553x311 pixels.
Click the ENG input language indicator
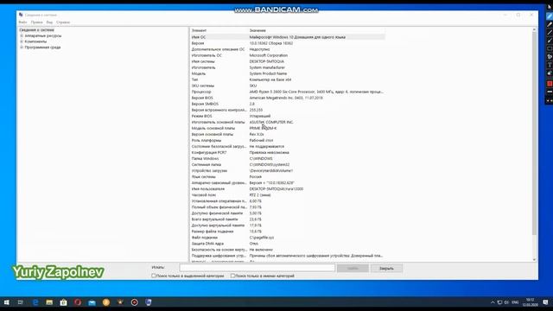tap(515, 302)
